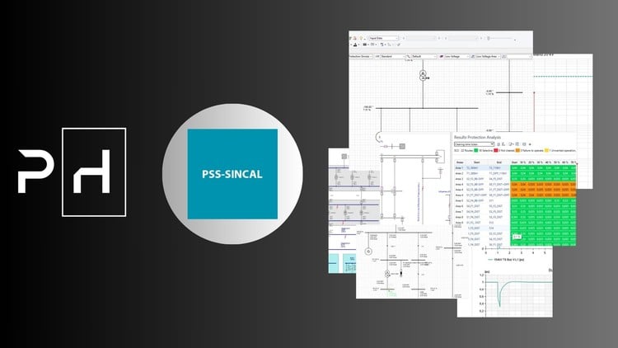
Task: Select the Area 5 row in results table
Action: tap(515, 200)
